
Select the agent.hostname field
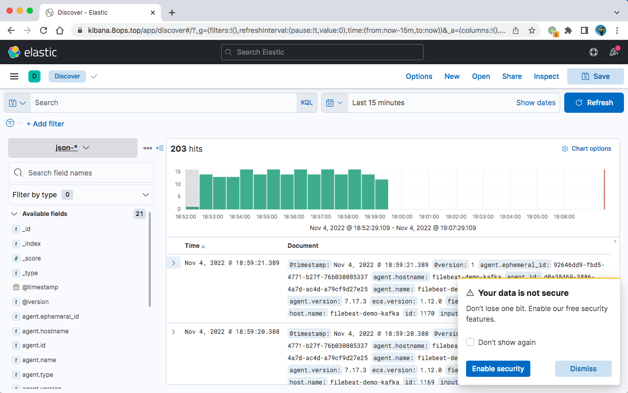click(46, 331)
